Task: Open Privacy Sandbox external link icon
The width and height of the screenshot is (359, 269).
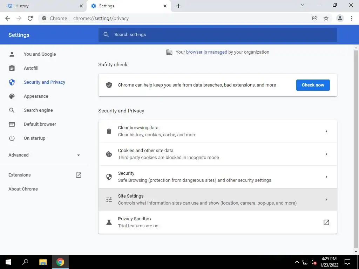Action: [x=326, y=222]
